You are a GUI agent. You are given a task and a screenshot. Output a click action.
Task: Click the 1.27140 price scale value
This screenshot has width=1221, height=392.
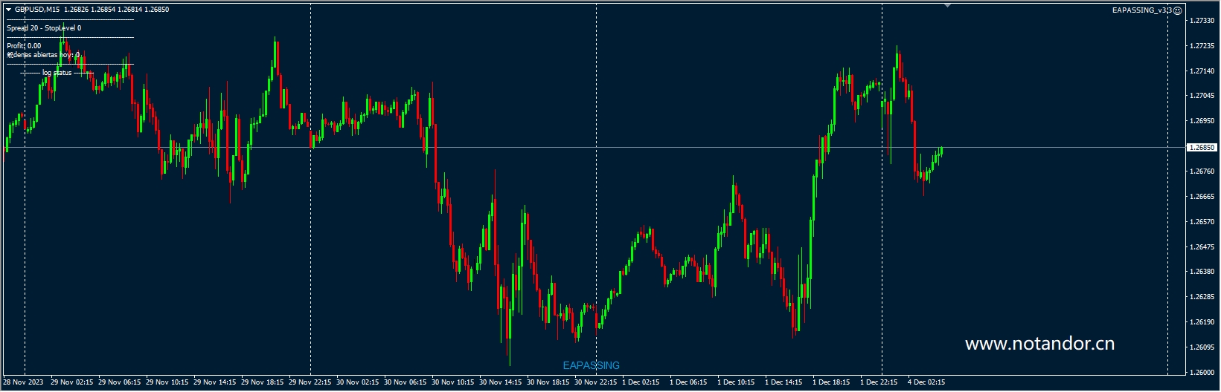coord(1202,71)
